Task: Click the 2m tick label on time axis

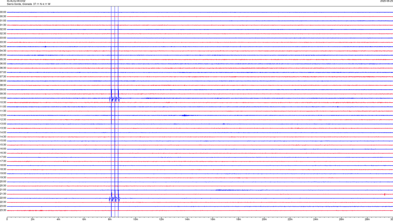Action: coord(33,219)
